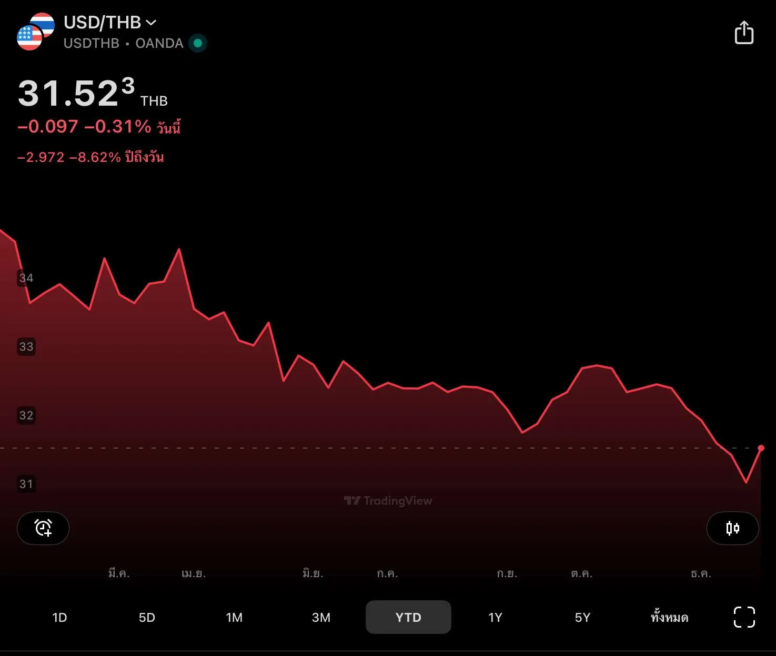This screenshot has height=656, width=776.
Task: Tap the 31.523 THB price value
Action: [x=77, y=94]
